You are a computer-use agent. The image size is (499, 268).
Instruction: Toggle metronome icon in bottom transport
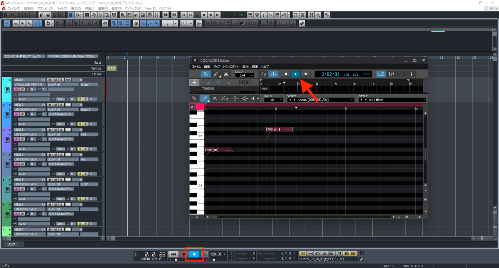coord(324,253)
